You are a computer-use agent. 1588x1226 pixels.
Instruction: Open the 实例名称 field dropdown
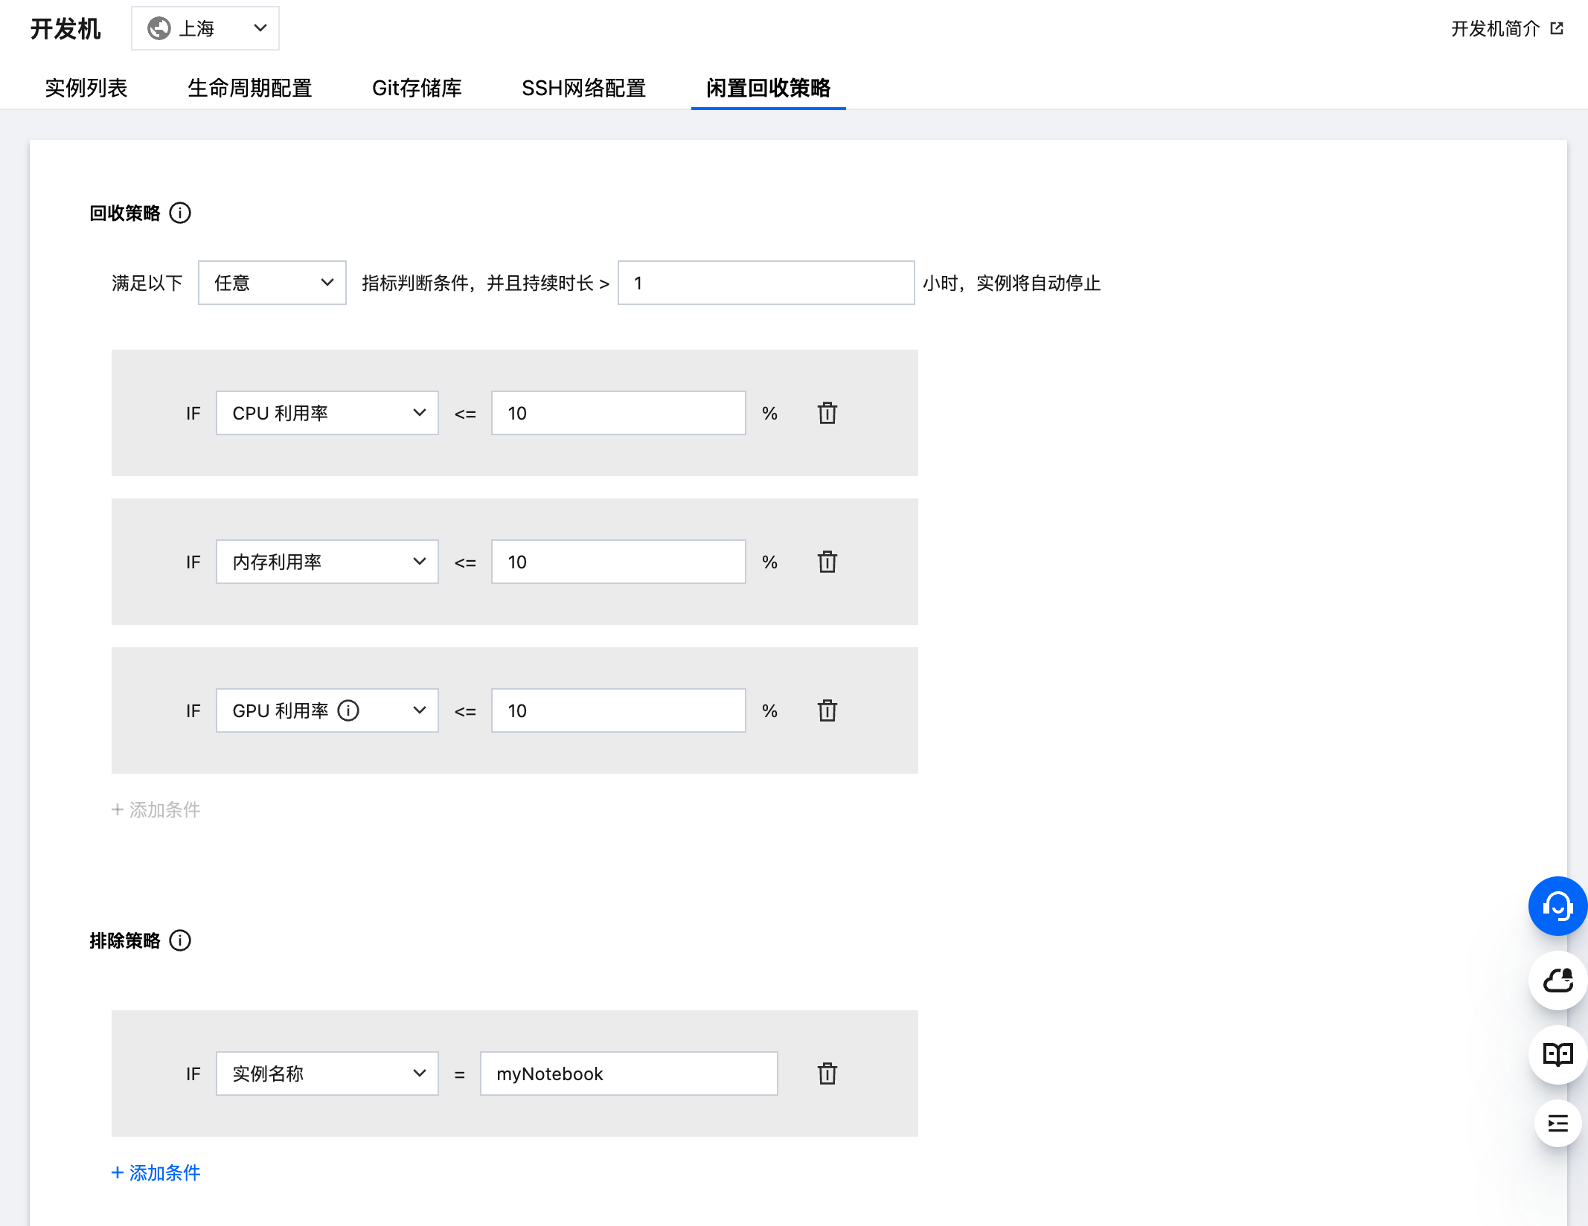pos(327,1073)
